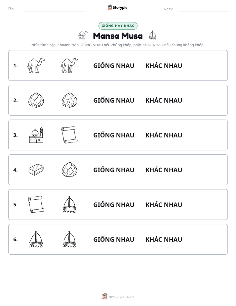The width and height of the screenshot is (236, 306).
Task: Click the camel icon beside the title
Action: [x=83, y=35]
